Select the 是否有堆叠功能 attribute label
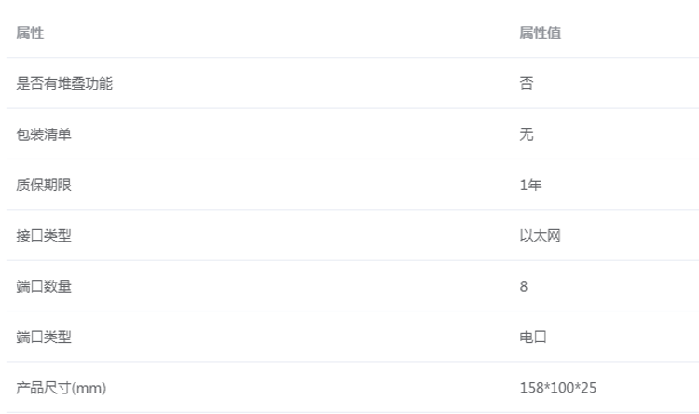This screenshot has height=414, width=699. (x=65, y=84)
